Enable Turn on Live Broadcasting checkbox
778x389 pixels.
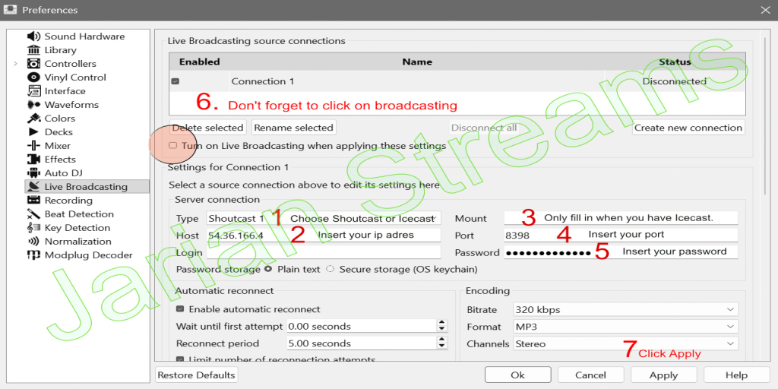coord(173,145)
